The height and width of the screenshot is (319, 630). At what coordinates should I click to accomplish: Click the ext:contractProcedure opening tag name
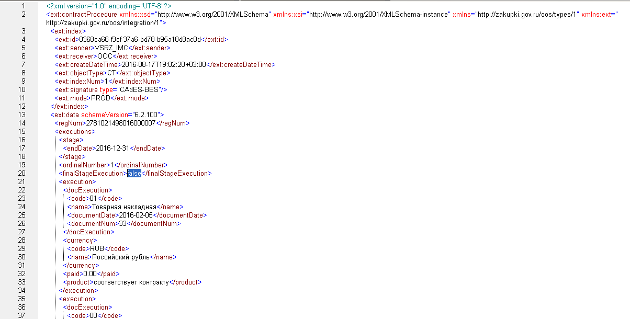point(83,14)
